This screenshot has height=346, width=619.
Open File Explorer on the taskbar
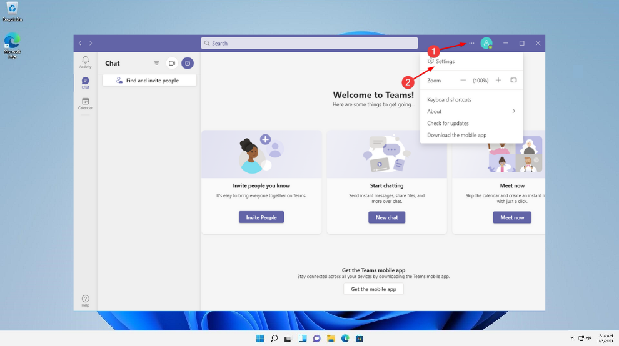(x=331, y=339)
